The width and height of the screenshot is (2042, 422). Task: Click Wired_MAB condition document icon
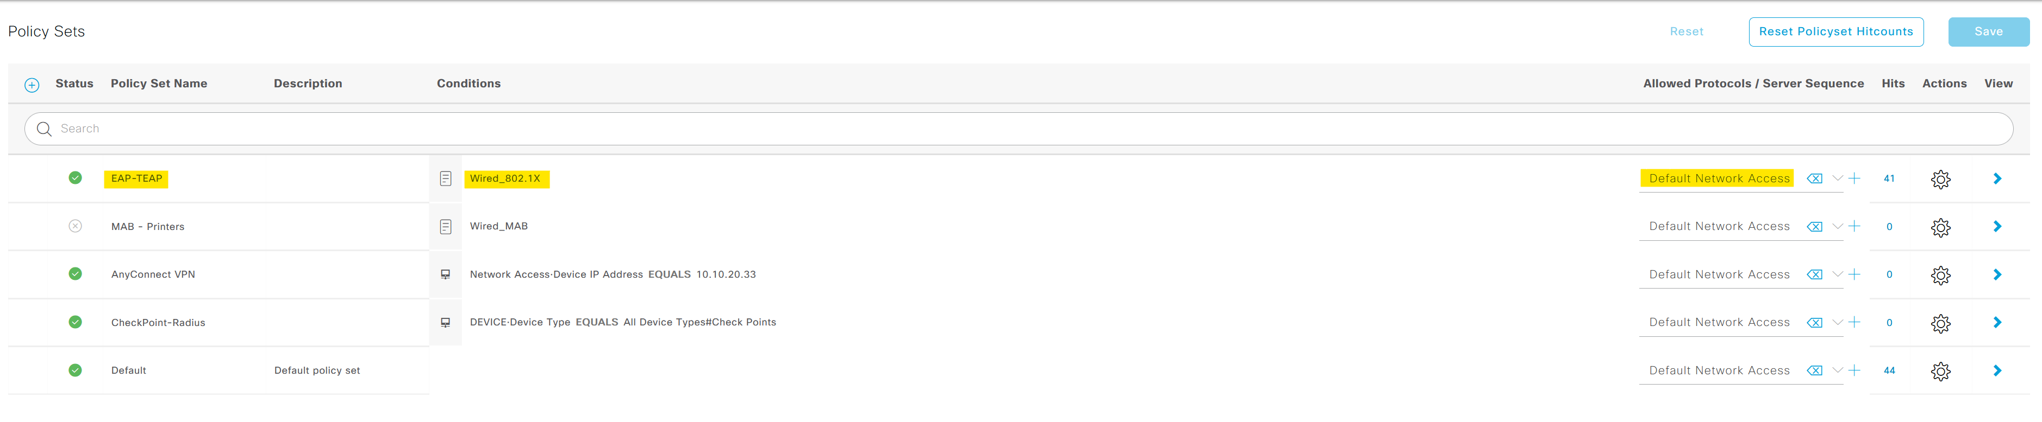(446, 226)
